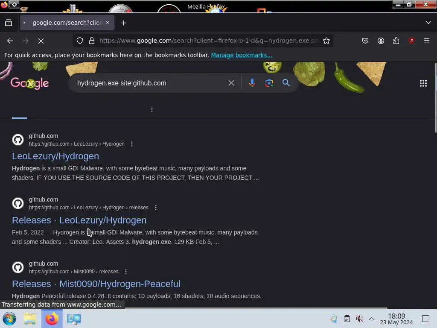Click the Manage bookmarks link

point(242,55)
